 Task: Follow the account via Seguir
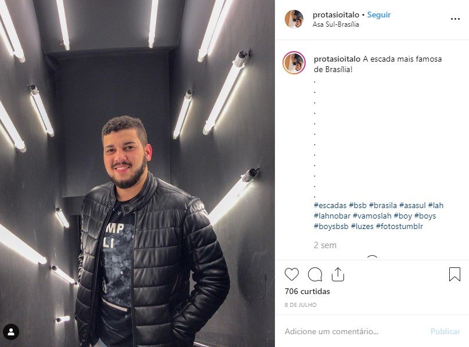379,15
